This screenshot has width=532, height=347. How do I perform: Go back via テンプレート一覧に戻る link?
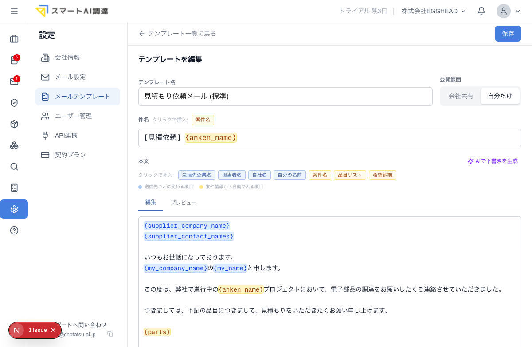pyautogui.click(x=177, y=34)
